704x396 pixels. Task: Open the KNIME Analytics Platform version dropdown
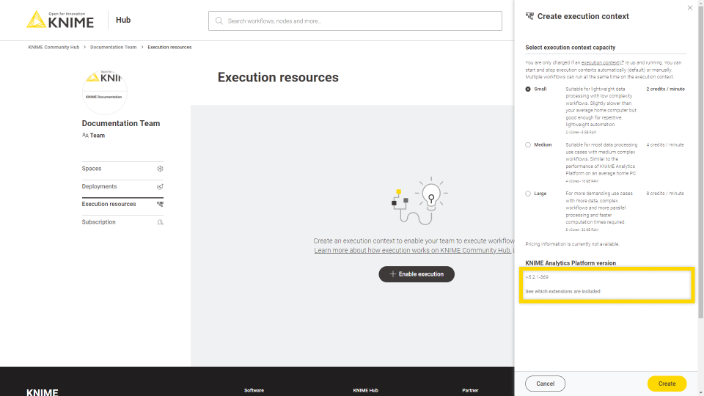pos(606,277)
